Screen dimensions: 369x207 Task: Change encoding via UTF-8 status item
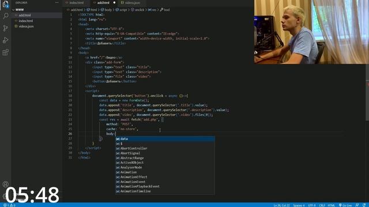pyautogui.click(x=311, y=205)
